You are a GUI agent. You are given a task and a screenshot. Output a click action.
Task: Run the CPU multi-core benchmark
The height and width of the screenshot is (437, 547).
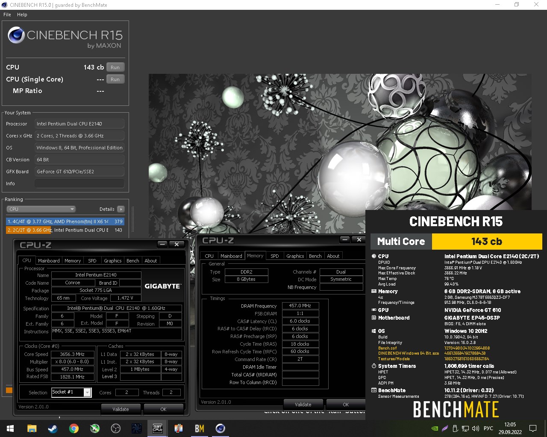pos(115,67)
